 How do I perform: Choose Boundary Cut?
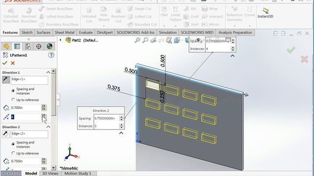142,24
